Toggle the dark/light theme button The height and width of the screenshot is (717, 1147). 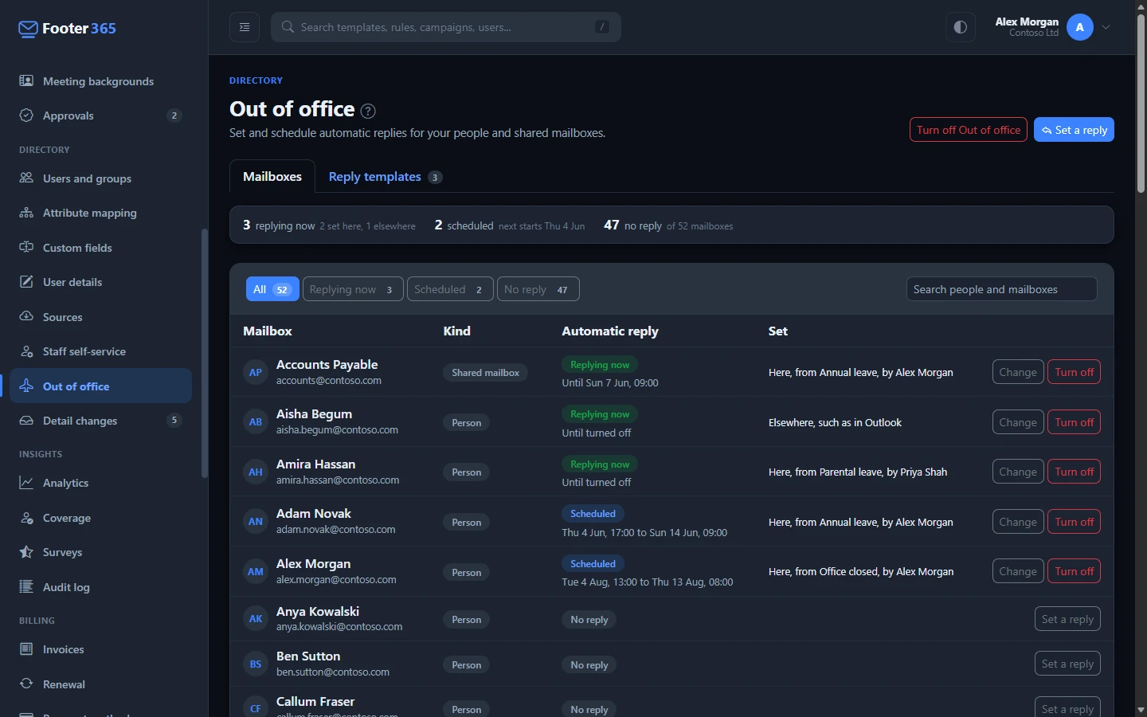961,27
